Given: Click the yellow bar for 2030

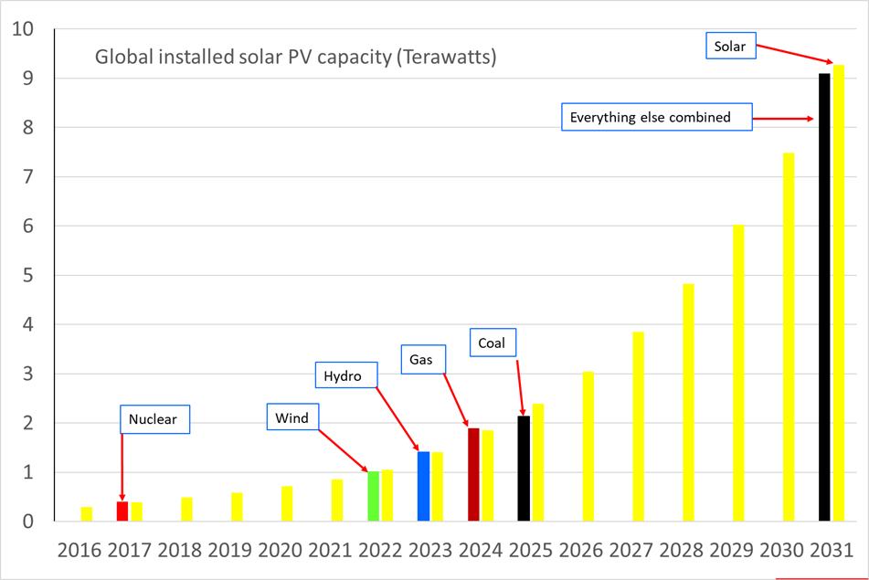Looking at the screenshot, I should pos(789,337).
